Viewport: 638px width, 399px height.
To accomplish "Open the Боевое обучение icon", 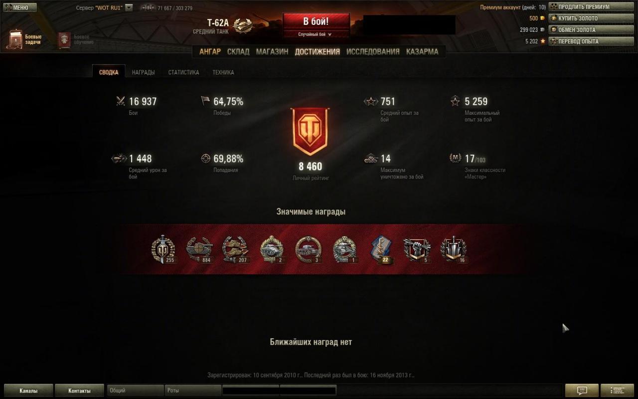I will [x=64, y=40].
